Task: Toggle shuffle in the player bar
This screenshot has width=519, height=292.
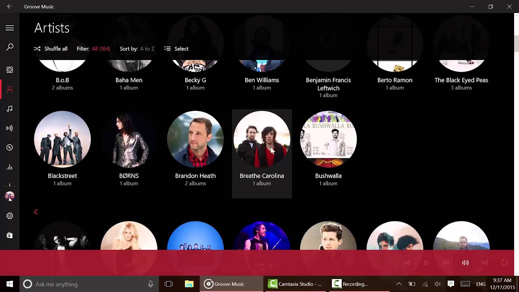Action: pyautogui.click(x=485, y=263)
